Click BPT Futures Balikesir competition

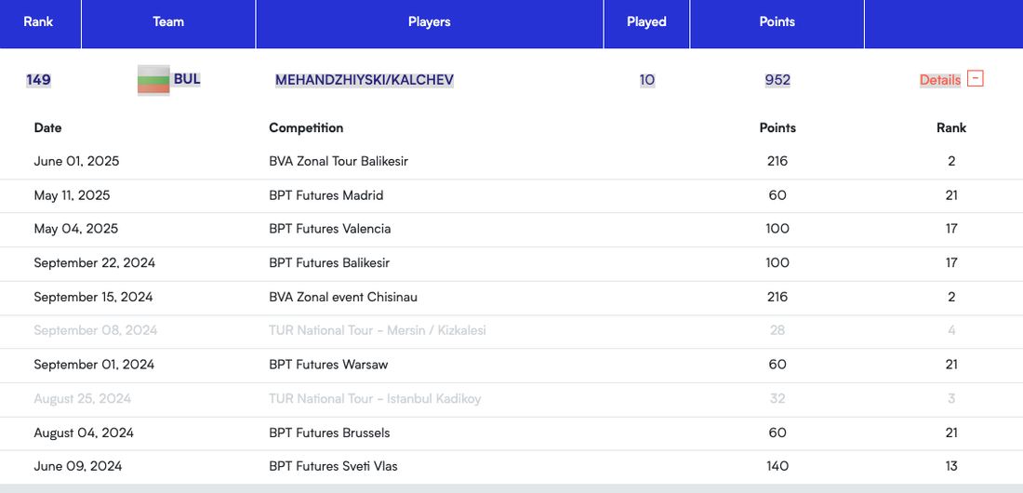pos(329,263)
